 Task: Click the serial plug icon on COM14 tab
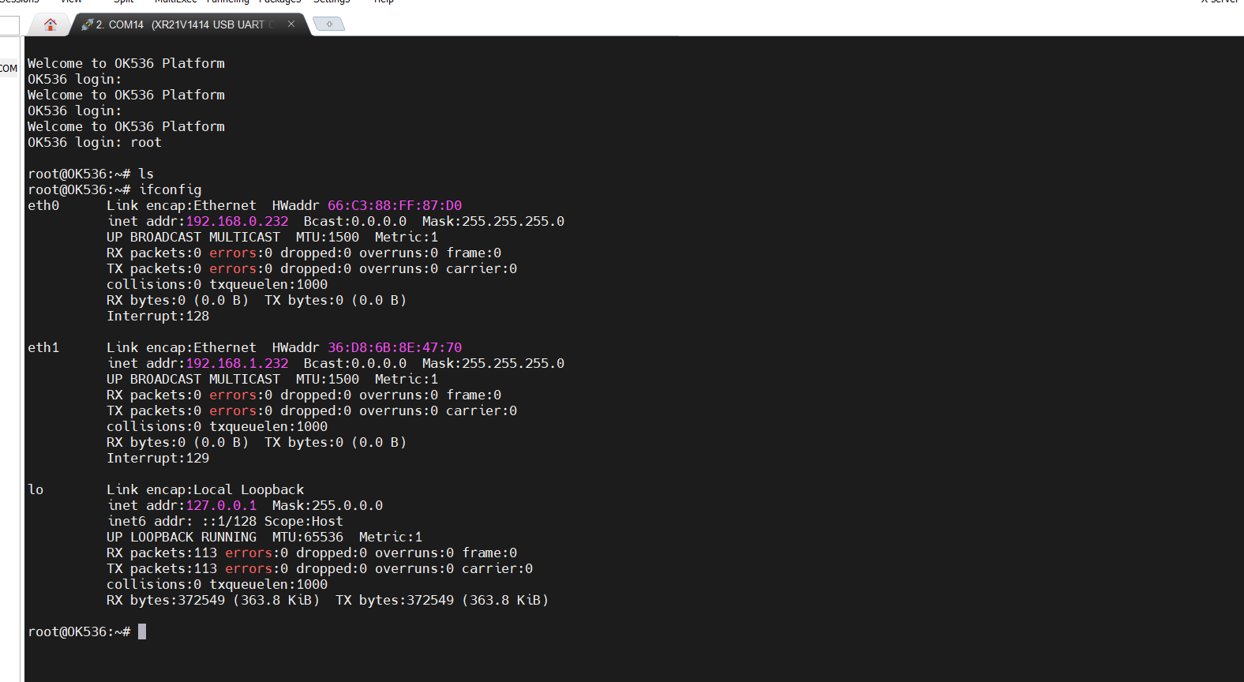pos(87,24)
